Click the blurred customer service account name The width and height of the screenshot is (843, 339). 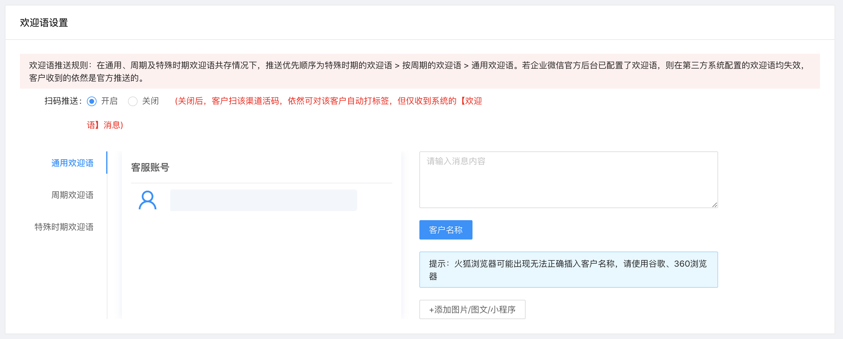(x=263, y=200)
